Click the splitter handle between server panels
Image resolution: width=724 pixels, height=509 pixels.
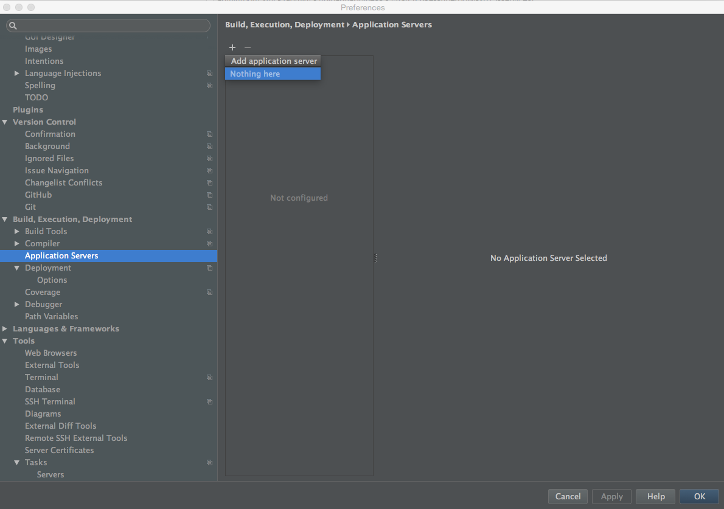pyautogui.click(x=375, y=258)
